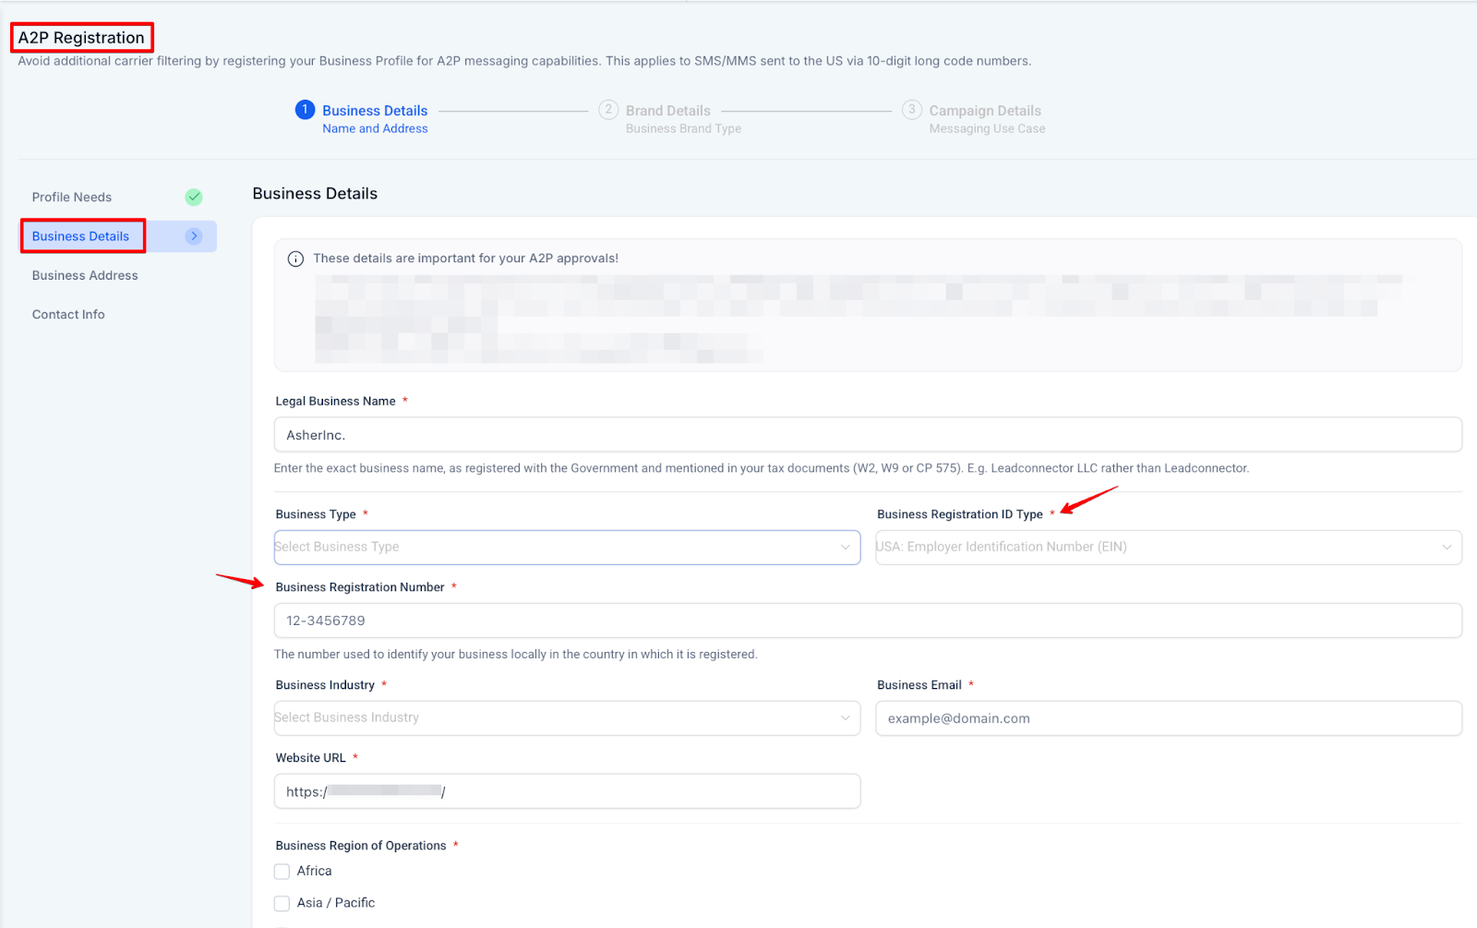This screenshot has height=928, width=1477.
Task: Click the step 2 Brand Details circle icon
Action: point(608,110)
